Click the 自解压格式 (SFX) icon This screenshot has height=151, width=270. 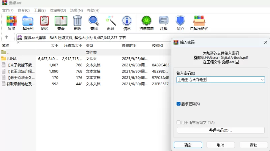[199, 21]
